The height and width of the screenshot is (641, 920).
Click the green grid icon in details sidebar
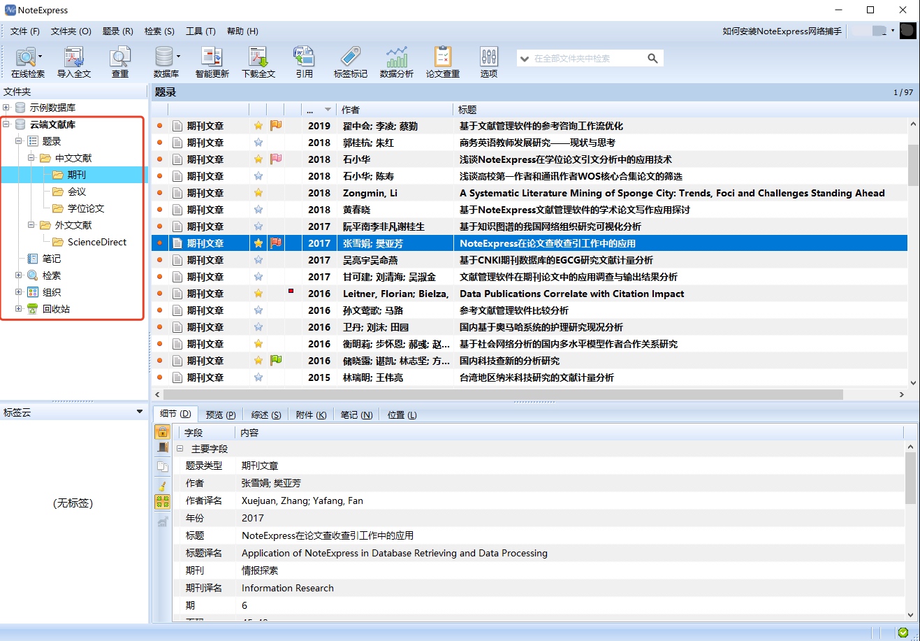tap(163, 501)
